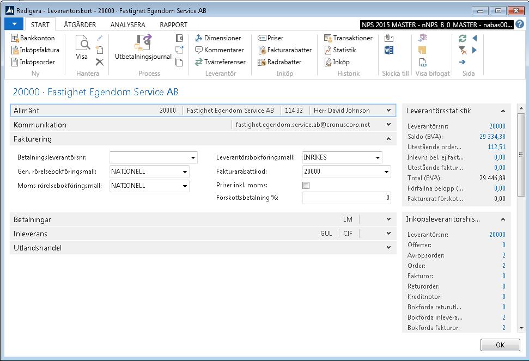Open Tvärreferenser

click(220, 62)
